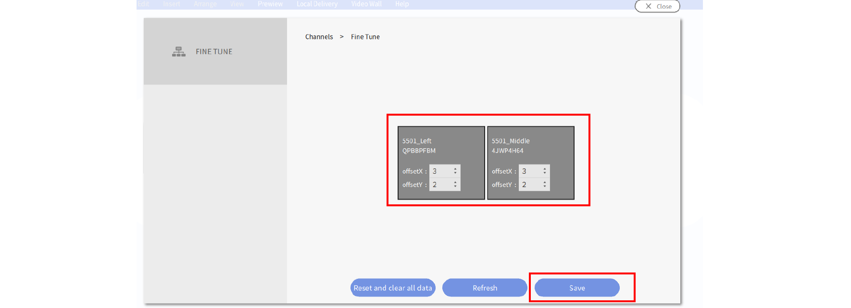Open the Help menu
The image size is (851, 308).
(x=402, y=4)
